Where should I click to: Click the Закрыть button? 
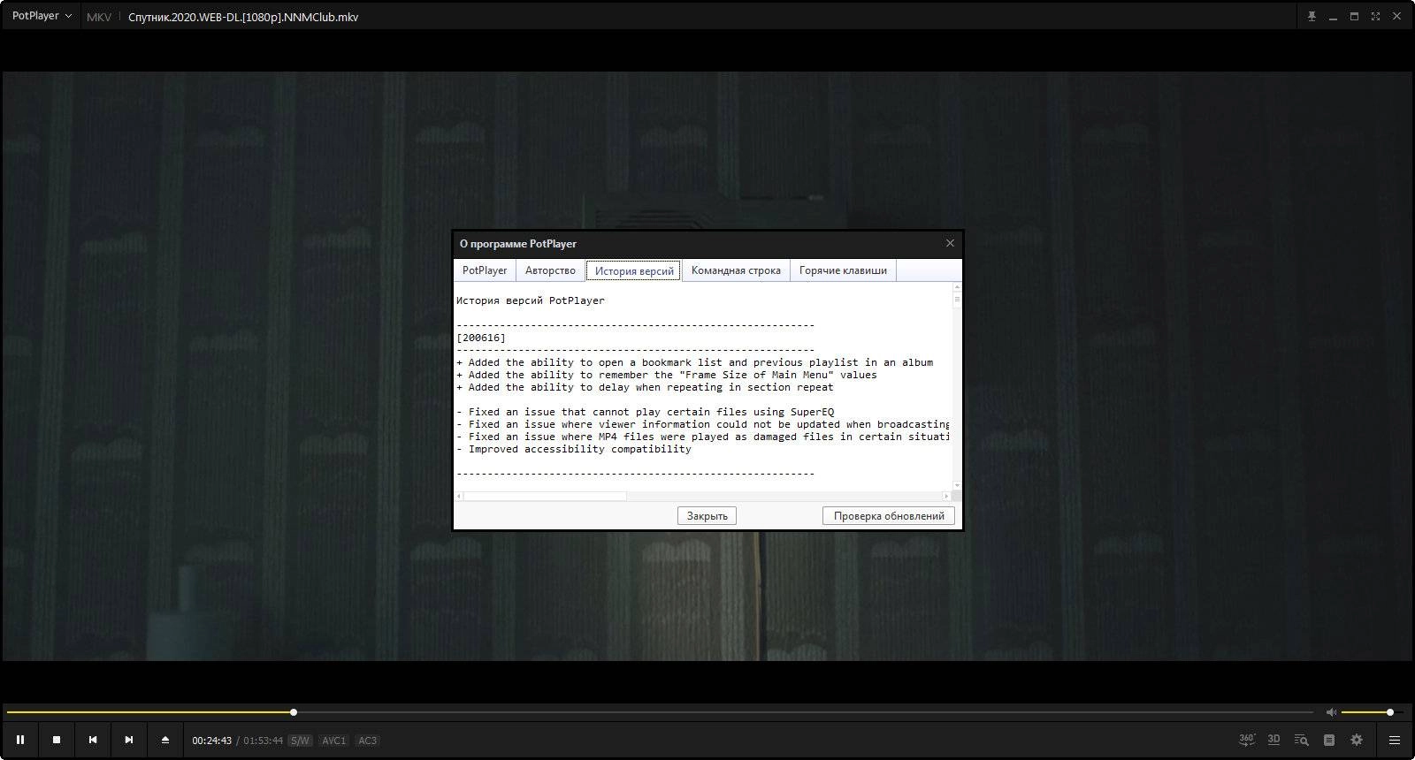[x=707, y=516]
